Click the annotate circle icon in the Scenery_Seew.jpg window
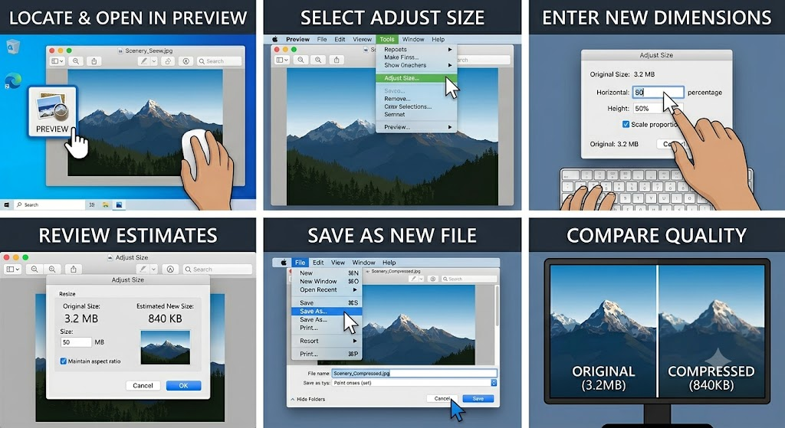The image size is (785, 428). pos(186,61)
